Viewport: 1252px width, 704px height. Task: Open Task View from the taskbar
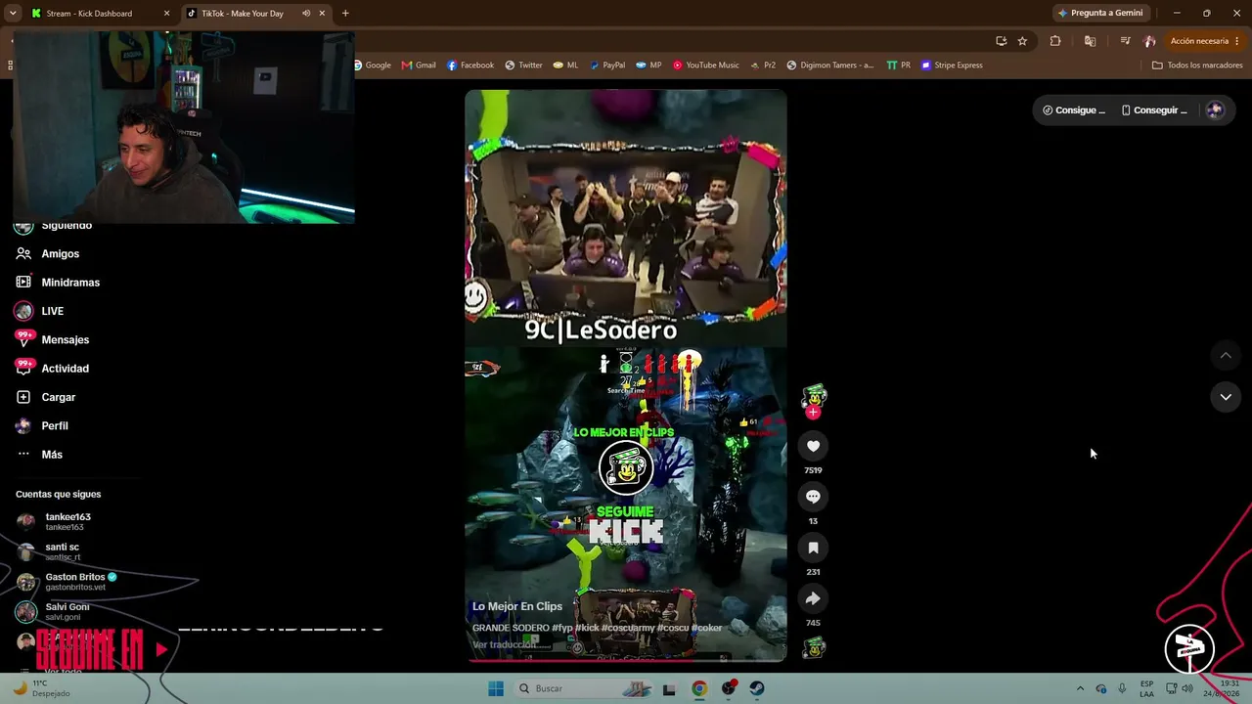coord(670,688)
